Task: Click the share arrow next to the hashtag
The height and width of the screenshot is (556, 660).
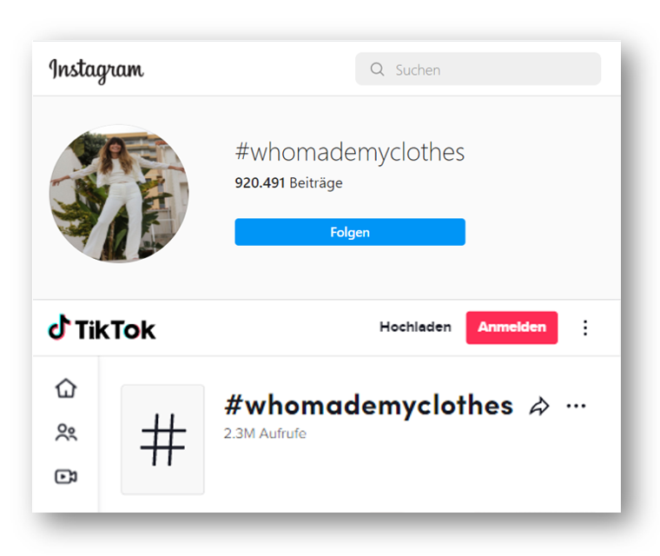Action: tap(539, 407)
